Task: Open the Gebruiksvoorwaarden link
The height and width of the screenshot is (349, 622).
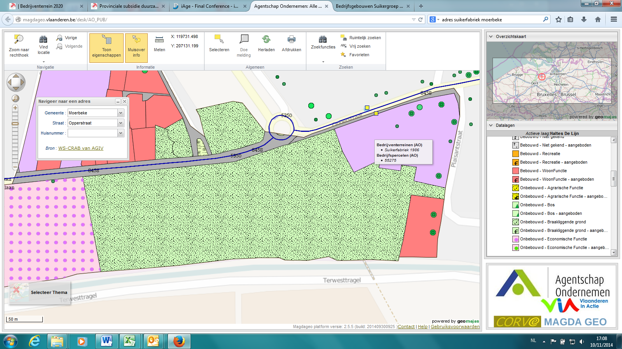Action: tap(455, 327)
